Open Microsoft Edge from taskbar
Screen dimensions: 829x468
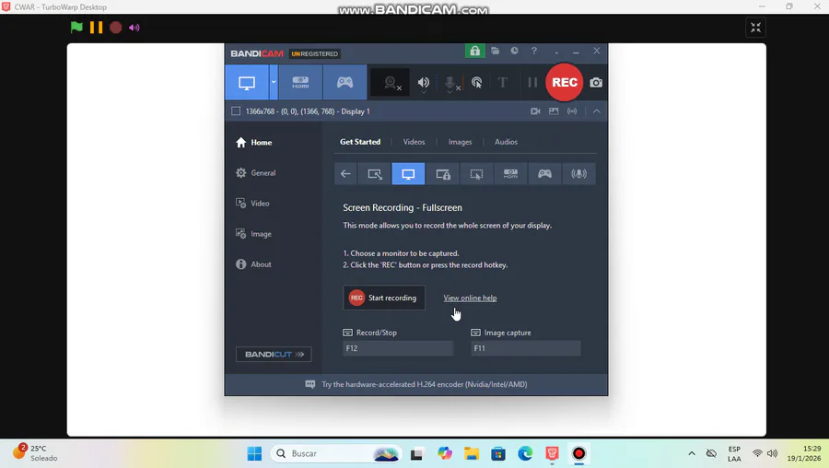click(525, 453)
